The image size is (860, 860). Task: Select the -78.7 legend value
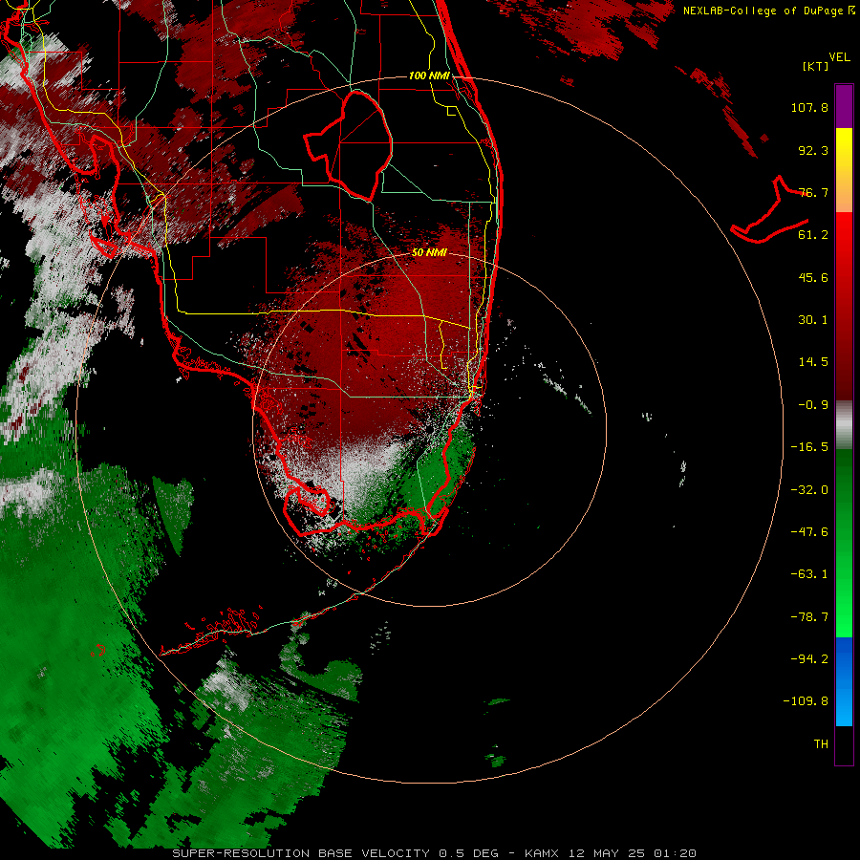(x=809, y=617)
